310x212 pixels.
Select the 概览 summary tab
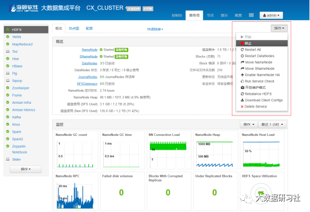tap(58, 29)
